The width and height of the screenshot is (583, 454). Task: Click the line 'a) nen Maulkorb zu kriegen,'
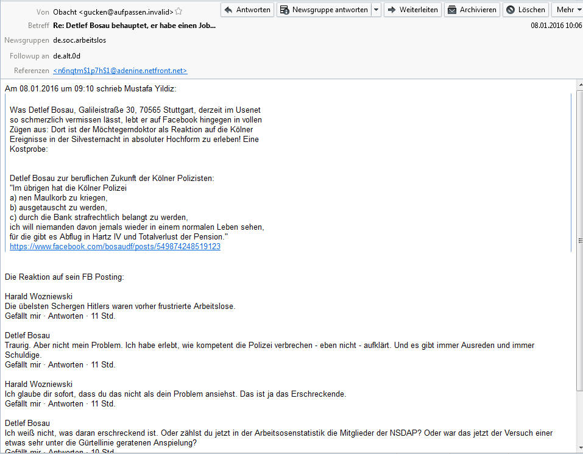click(58, 198)
